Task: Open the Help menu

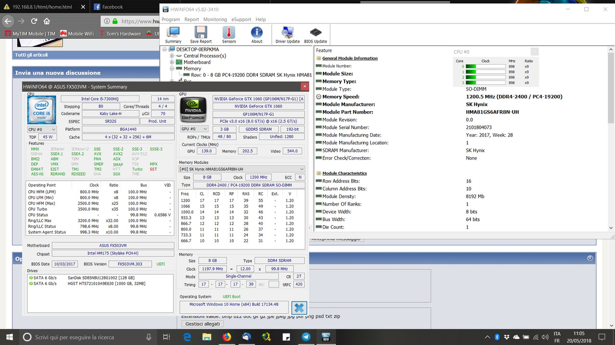Action: point(260,20)
